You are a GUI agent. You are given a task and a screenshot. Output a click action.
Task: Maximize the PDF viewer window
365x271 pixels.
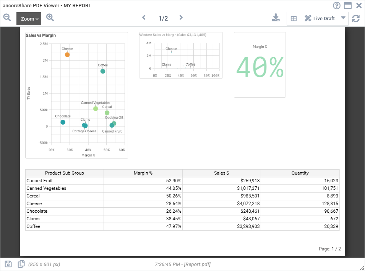click(x=348, y=6)
